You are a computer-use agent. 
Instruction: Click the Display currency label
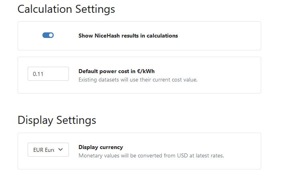point(101,147)
